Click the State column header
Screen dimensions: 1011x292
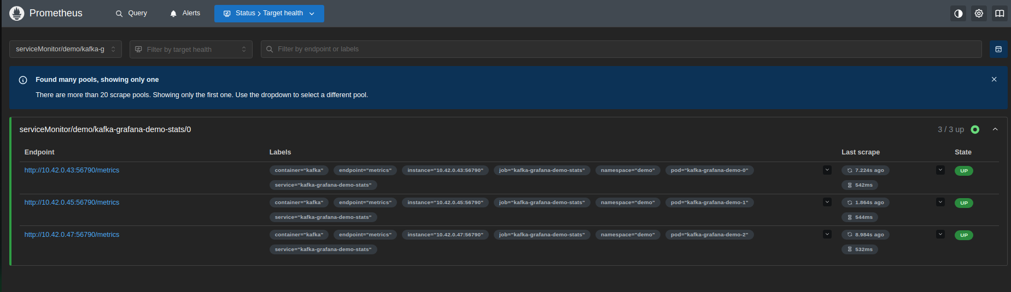[x=963, y=152]
